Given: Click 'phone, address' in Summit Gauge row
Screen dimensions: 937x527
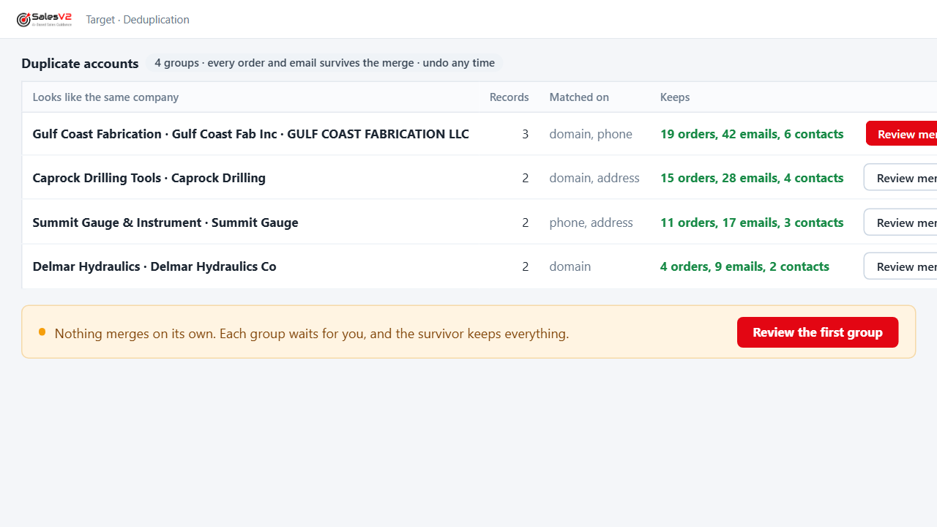Looking at the screenshot, I should (x=591, y=223).
